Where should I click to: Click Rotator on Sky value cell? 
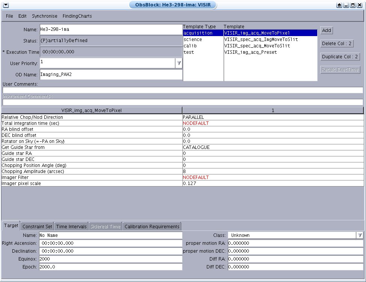(x=273, y=141)
